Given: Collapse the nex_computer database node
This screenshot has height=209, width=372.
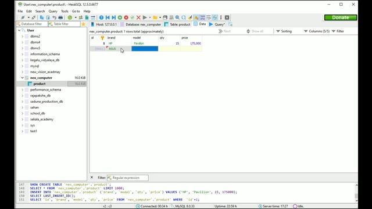Looking at the screenshot, I should (22, 78).
